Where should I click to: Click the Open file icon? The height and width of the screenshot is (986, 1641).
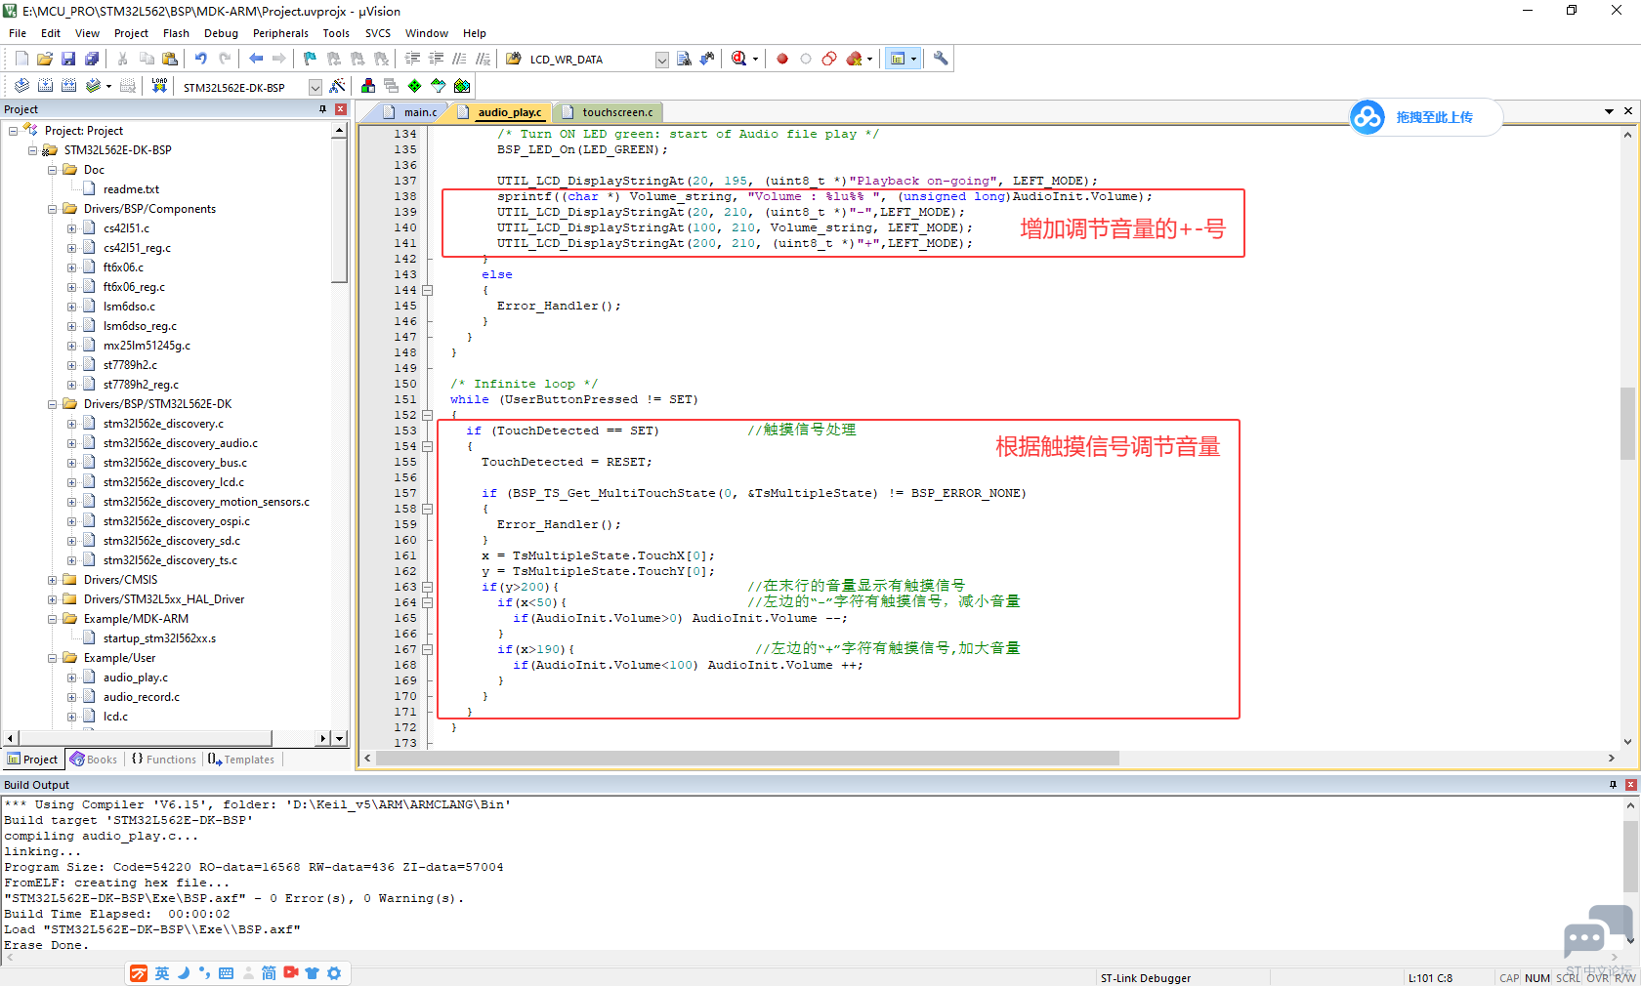45,59
